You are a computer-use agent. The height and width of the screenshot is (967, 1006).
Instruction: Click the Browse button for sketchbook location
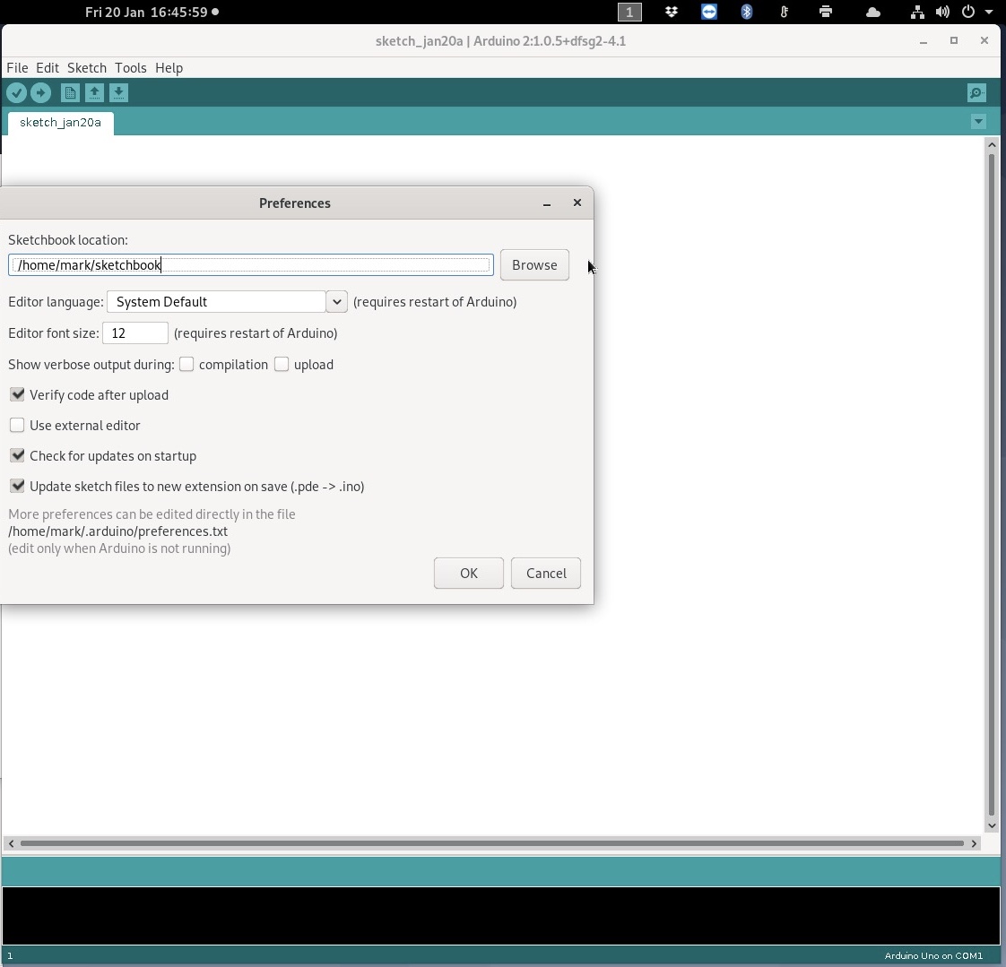click(x=534, y=264)
